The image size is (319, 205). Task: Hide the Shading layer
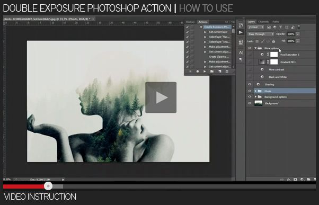coord(250,84)
